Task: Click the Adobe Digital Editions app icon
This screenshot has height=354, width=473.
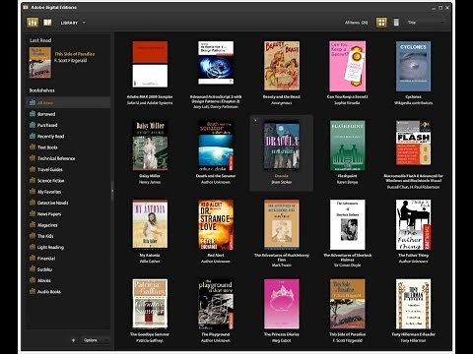Action: point(26,7)
